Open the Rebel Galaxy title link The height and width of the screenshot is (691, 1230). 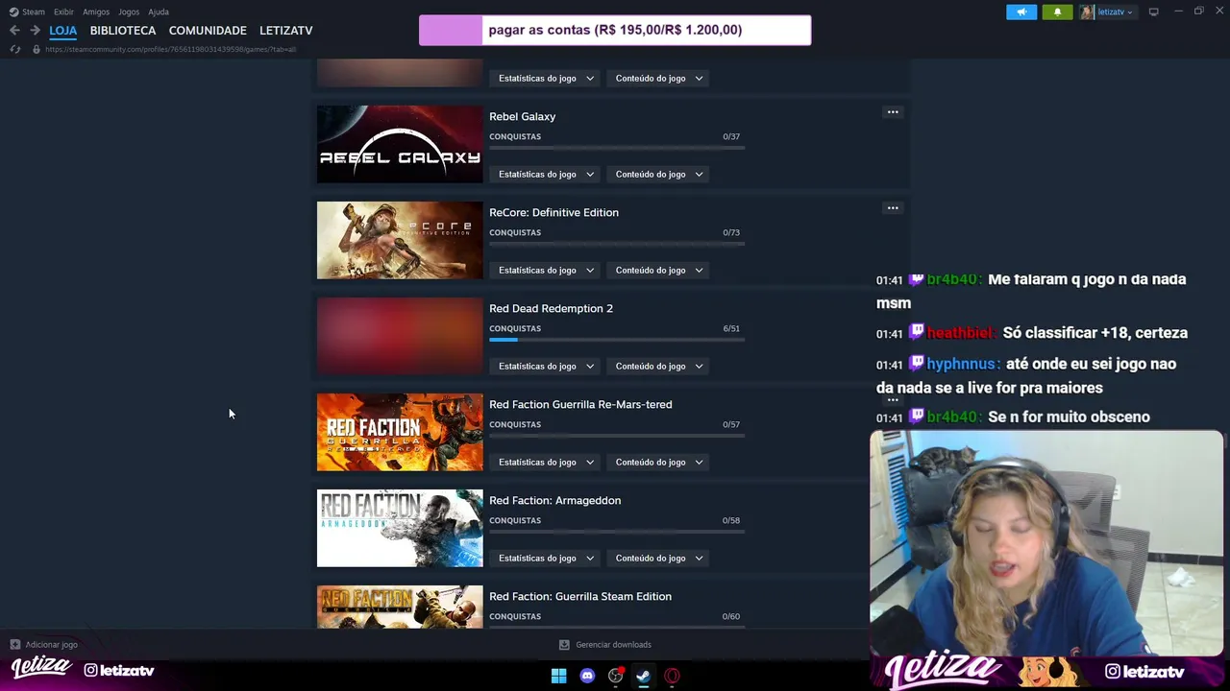[x=522, y=117]
